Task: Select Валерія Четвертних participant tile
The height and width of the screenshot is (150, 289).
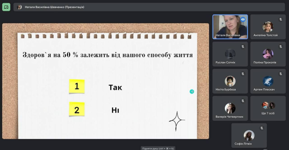Action: coord(230,108)
